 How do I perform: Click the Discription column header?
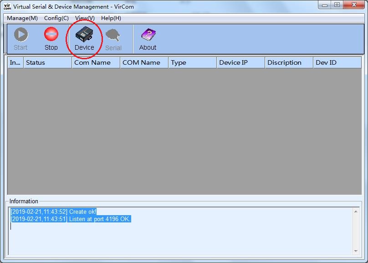(289, 62)
